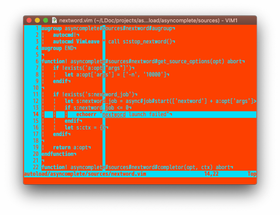Click 'get_source_options(opt)' in function name
The height and width of the screenshot is (215, 280).
(191, 61)
